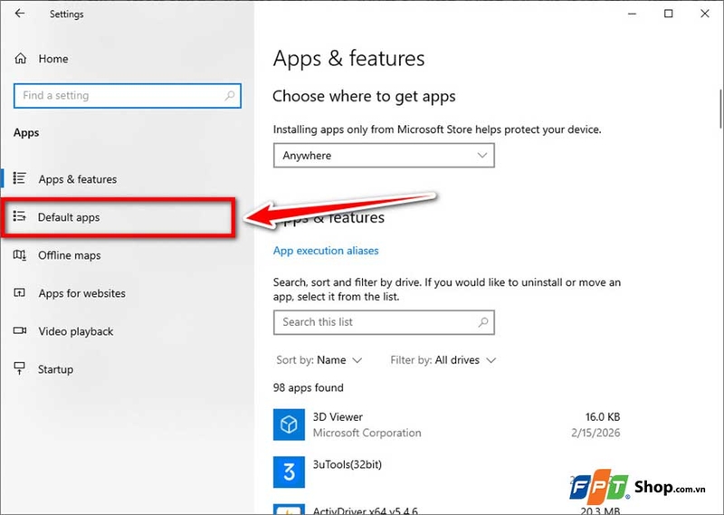Click the Apps for websites icon
Image resolution: width=724 pixels, height=515 pixels.
[19, 293]
